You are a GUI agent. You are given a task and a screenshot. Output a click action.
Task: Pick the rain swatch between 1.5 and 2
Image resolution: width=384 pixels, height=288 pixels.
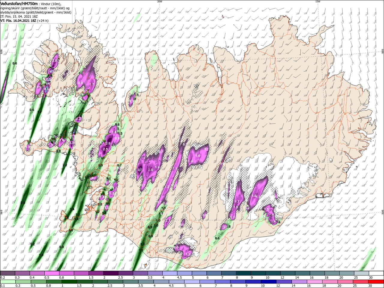84,282
